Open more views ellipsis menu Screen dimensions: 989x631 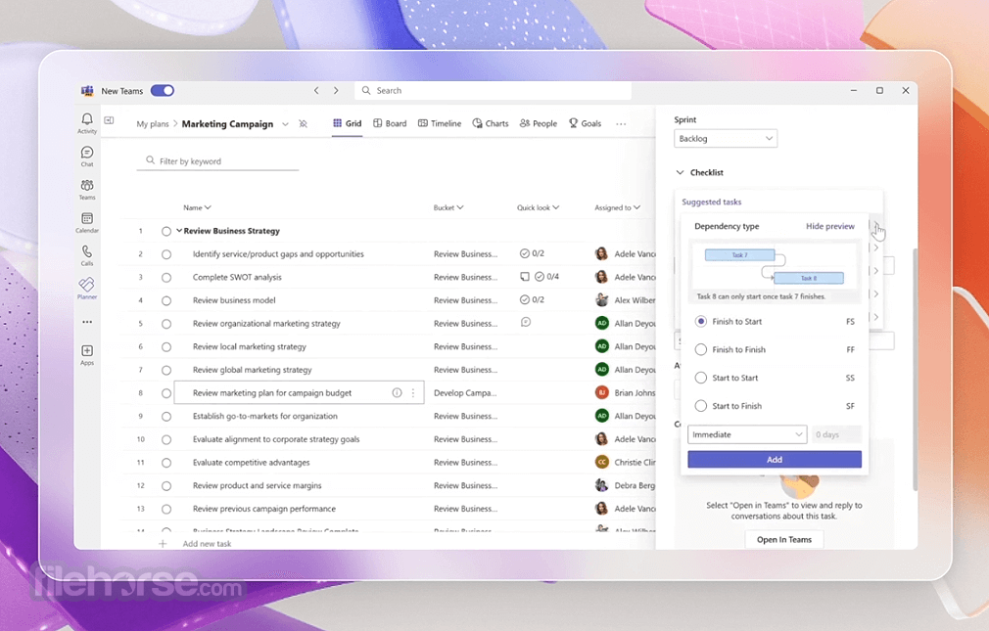(x=621, y=123)
